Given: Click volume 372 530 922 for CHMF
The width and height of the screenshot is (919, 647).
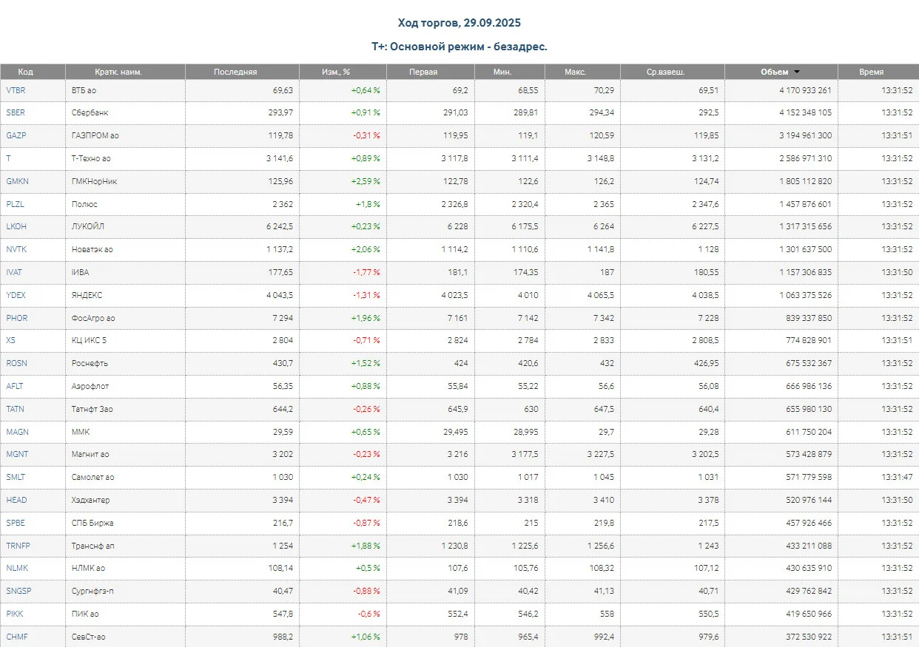Looking at the screenshot, I should (809, 637).
